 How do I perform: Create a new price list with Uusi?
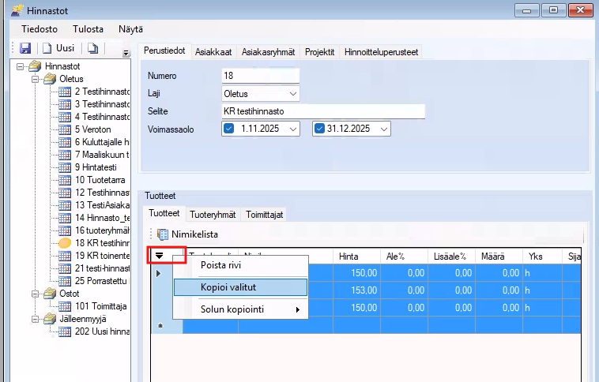[x=58, y=49]
